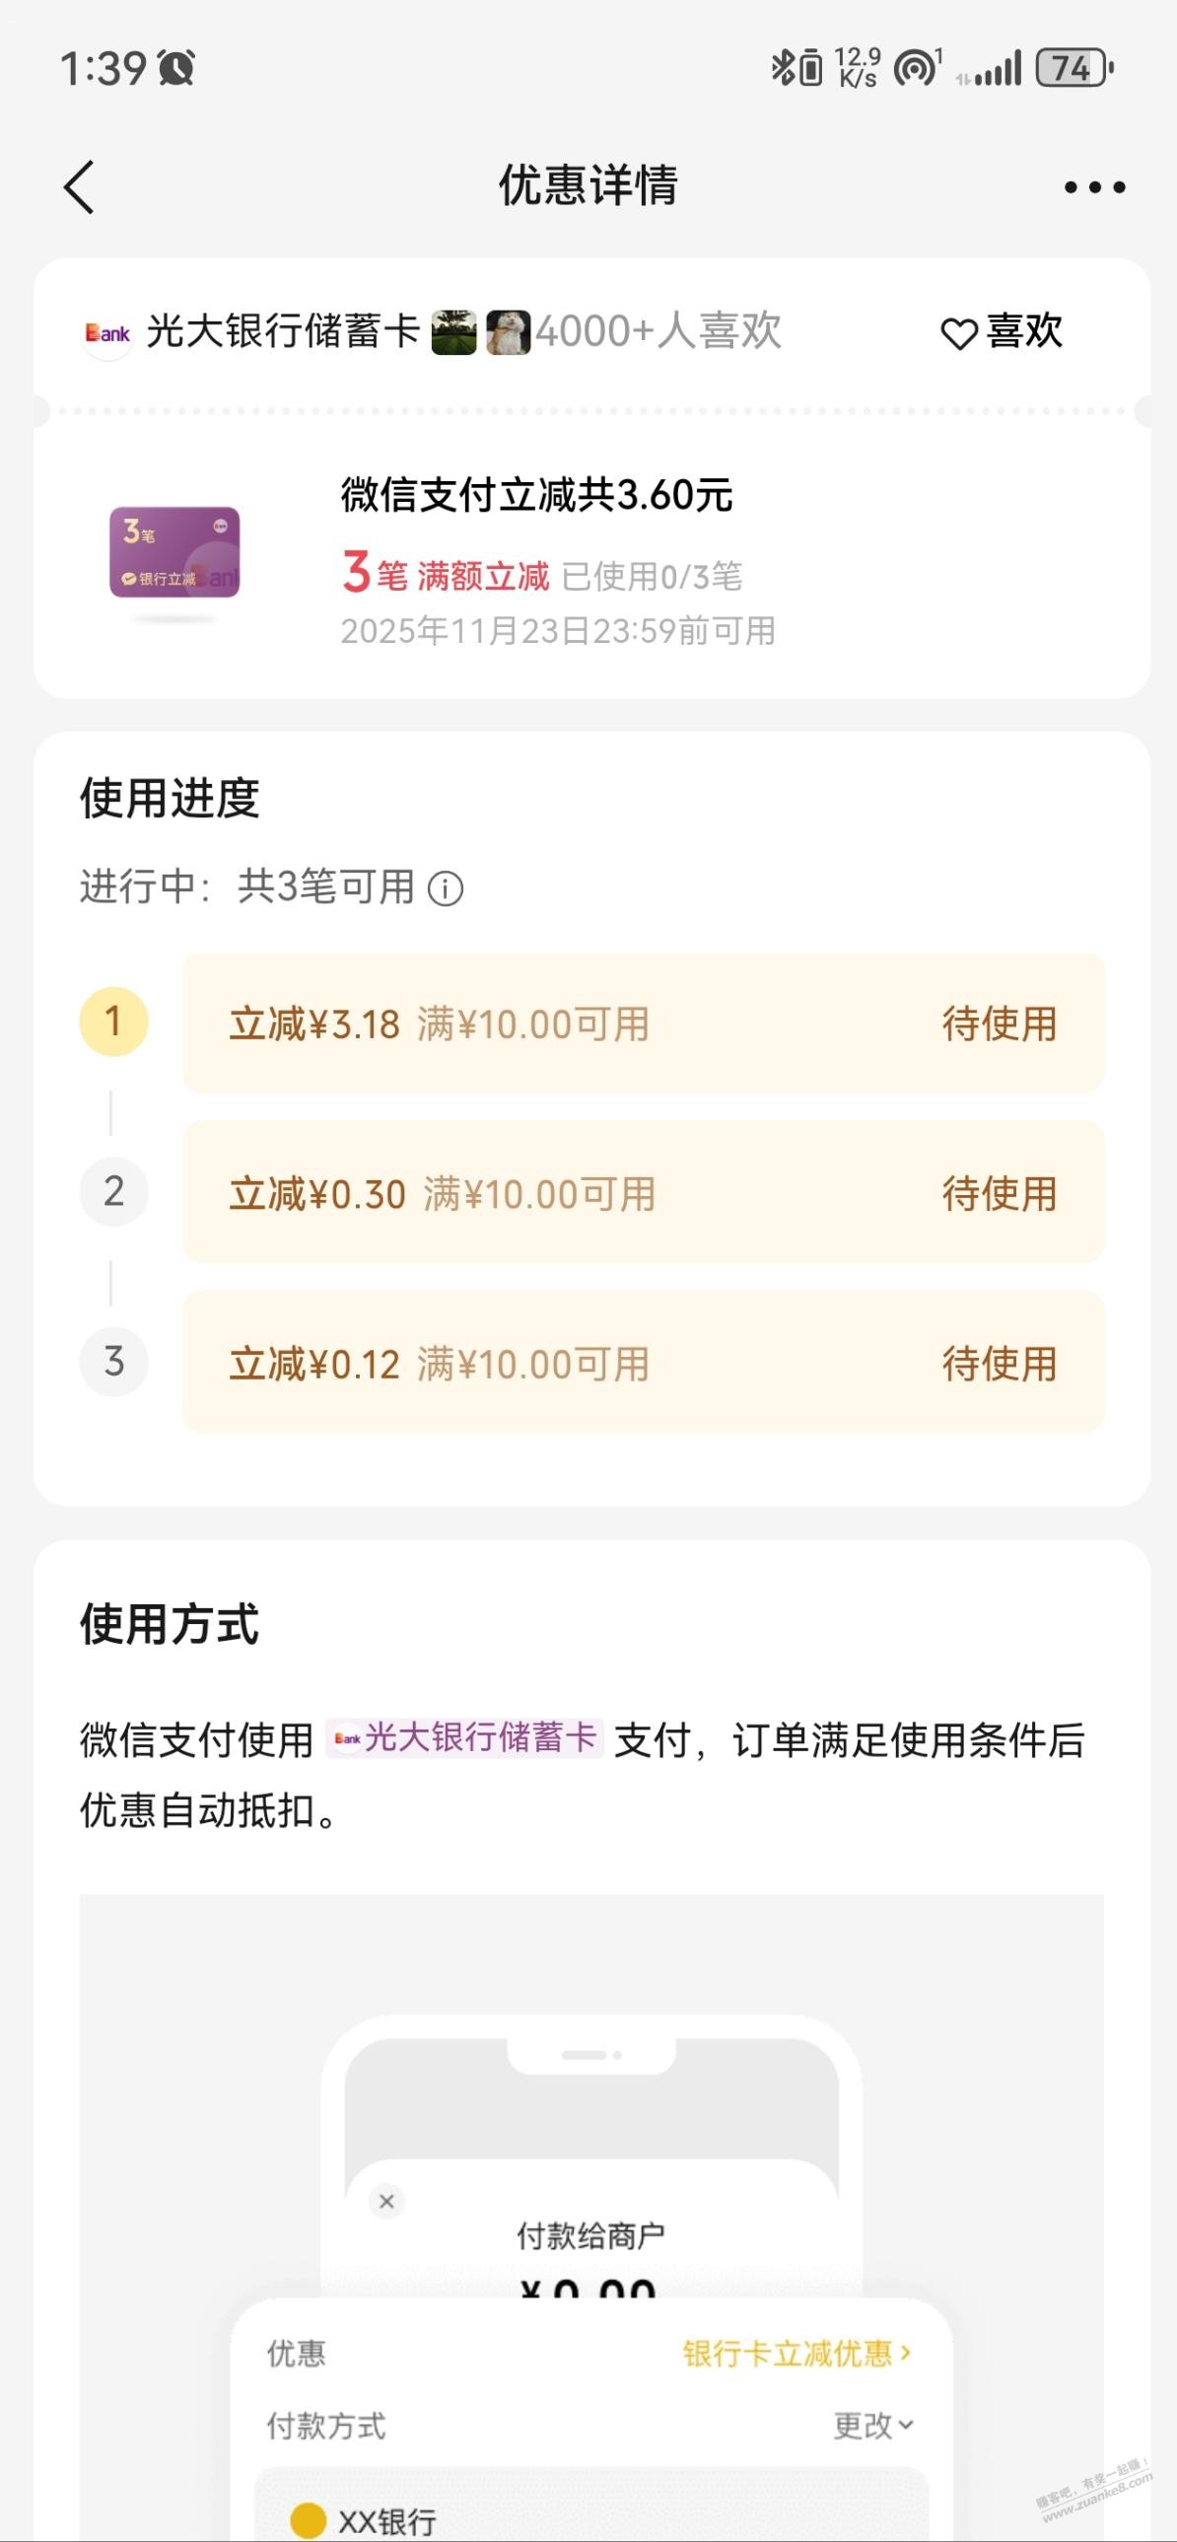Tap the info icon beside 共3笔可用
Screen dimensions: 1177x2542
tap(446, 888)
